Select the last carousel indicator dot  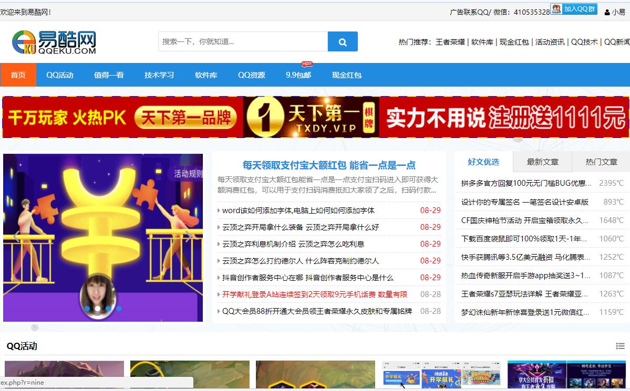pyautogui.click(x=119, y=309)
